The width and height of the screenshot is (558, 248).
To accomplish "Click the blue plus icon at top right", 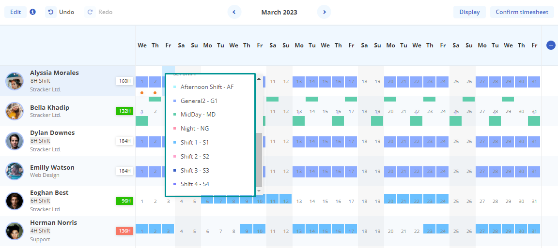I will click(x=551, y=45).
